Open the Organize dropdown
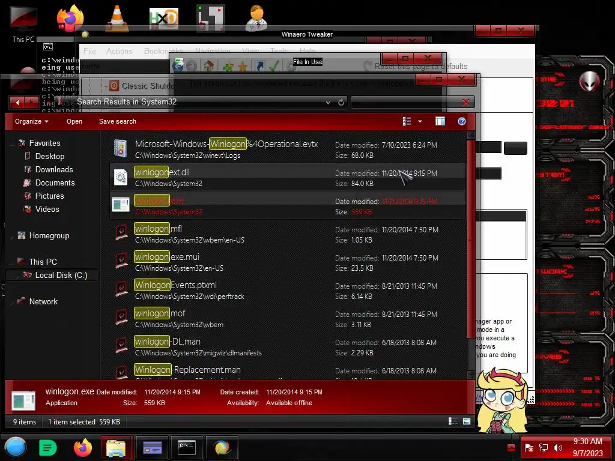Viewport: 615px width, 461px height. 31,121
